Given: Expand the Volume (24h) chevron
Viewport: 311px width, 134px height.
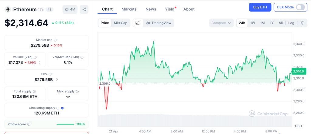Looking at the screenshot, I should coord(39,63).
